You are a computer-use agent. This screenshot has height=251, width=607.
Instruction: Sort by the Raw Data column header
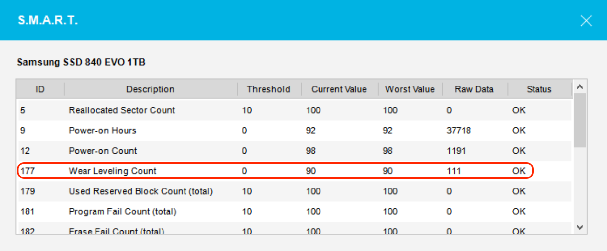pos(474,89)
